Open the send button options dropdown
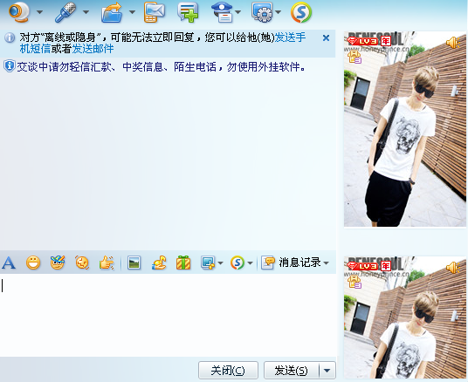Viewport: 468px width, 382px height. 327,371
